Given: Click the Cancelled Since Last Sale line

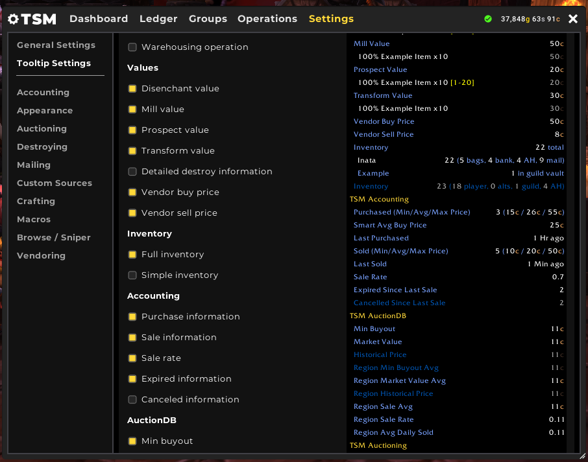Looking at the screenshot, I should [458, 303].
